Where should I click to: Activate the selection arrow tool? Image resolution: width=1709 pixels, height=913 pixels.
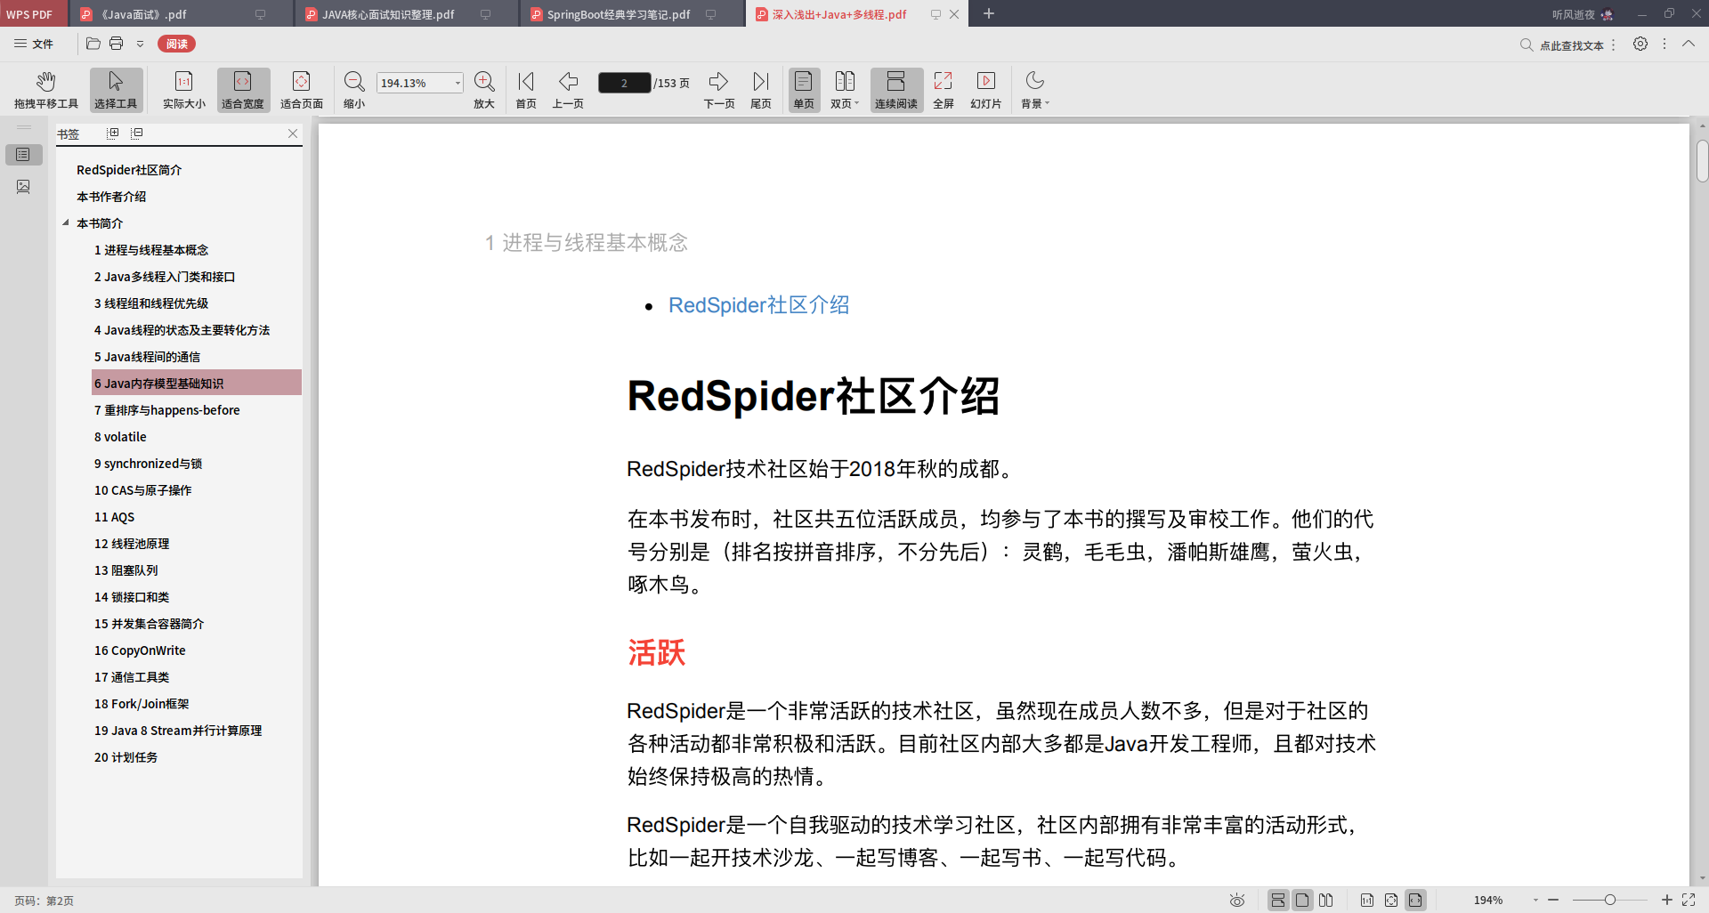click(x=116, y=90)
